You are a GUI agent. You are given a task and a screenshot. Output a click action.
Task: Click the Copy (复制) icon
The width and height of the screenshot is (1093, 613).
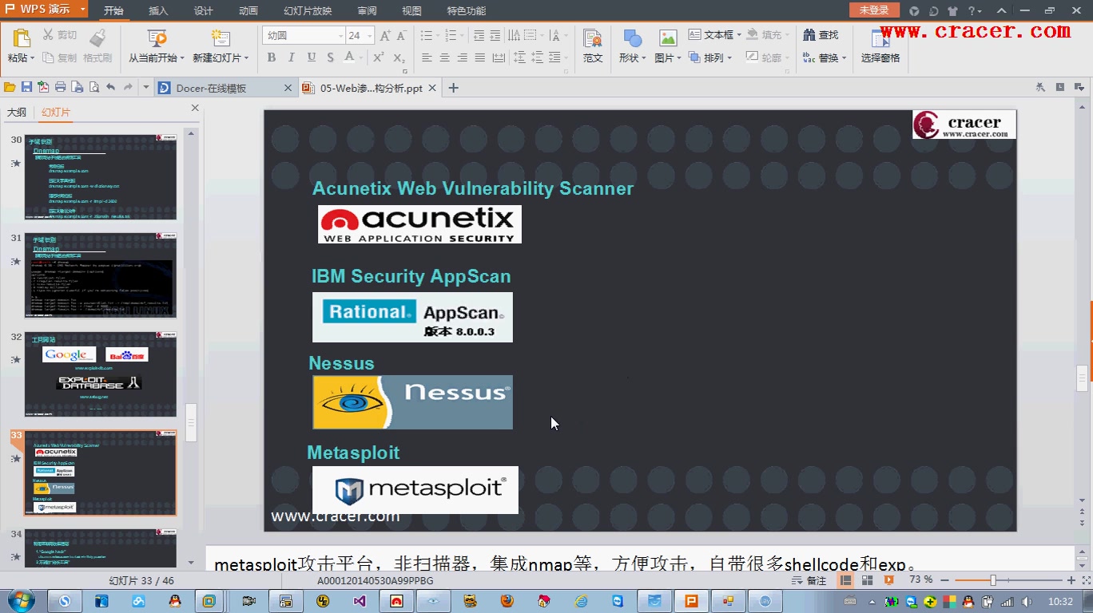(x=48, y=58)
